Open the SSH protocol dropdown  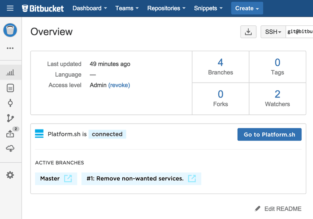273,32
